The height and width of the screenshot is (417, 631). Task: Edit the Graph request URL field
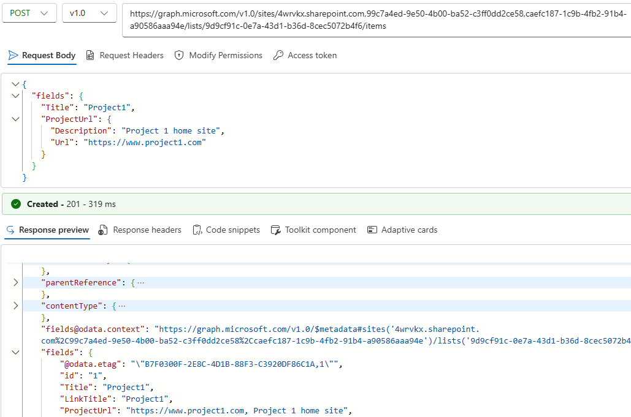tap(377, 20)
